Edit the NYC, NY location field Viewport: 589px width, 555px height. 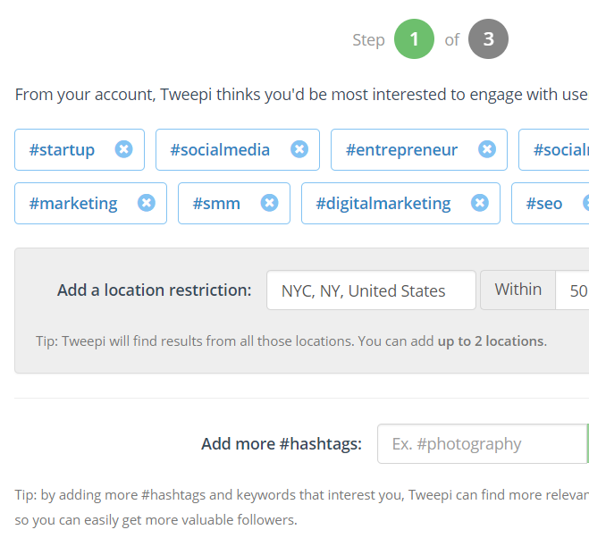[x=371, y=290]
